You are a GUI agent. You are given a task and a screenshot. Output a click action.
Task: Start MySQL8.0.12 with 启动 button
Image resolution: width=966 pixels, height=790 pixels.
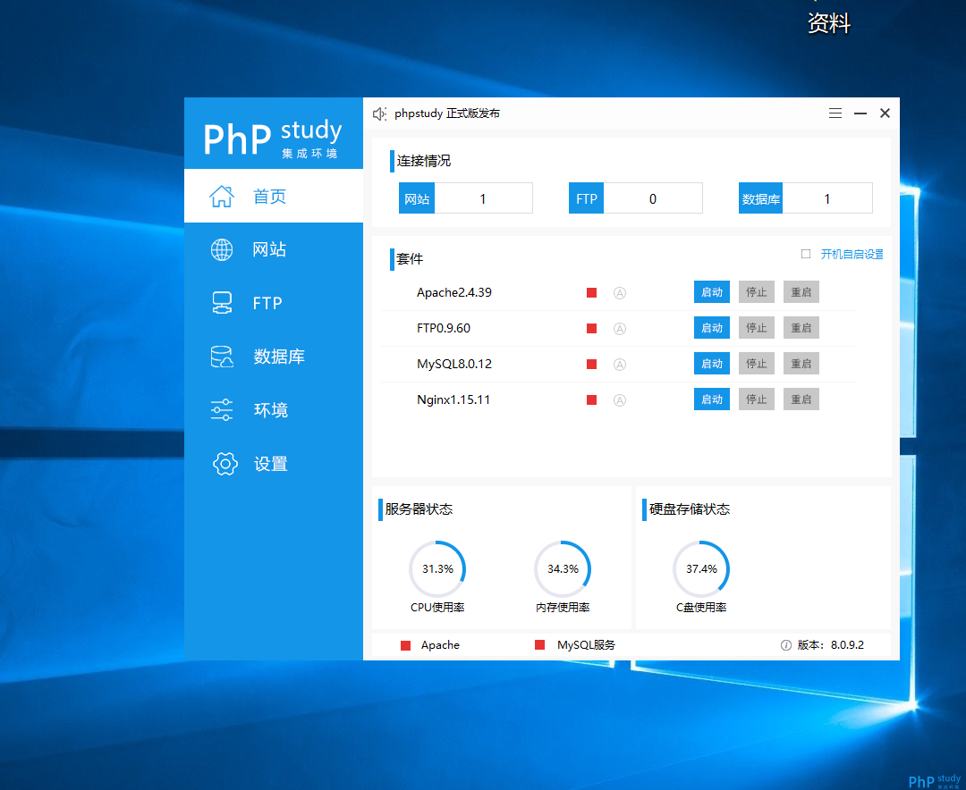click(712, 364)
